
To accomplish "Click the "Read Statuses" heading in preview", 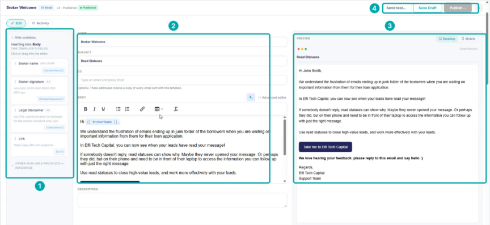I will 308,57.
